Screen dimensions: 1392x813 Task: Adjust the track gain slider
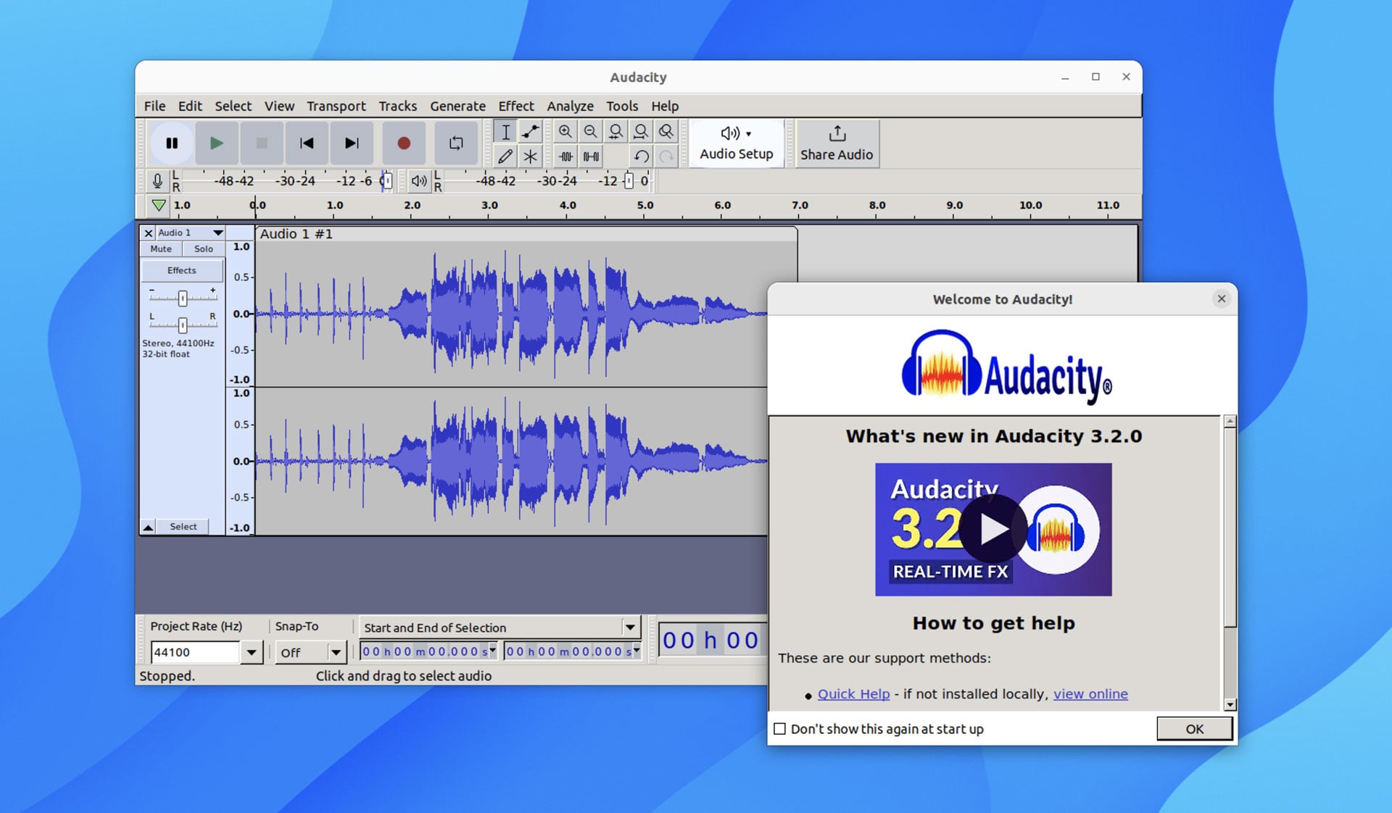183,299
